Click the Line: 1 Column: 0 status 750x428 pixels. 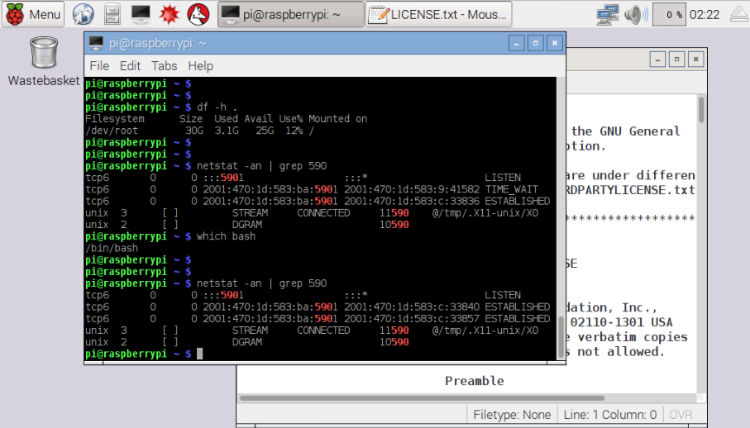(610, 415)
